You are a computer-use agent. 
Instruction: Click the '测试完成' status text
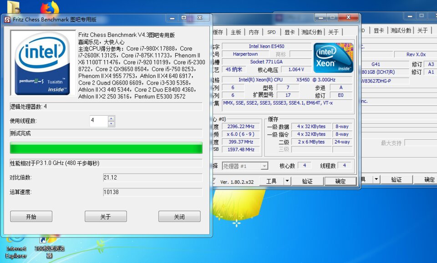click(20, 133)
